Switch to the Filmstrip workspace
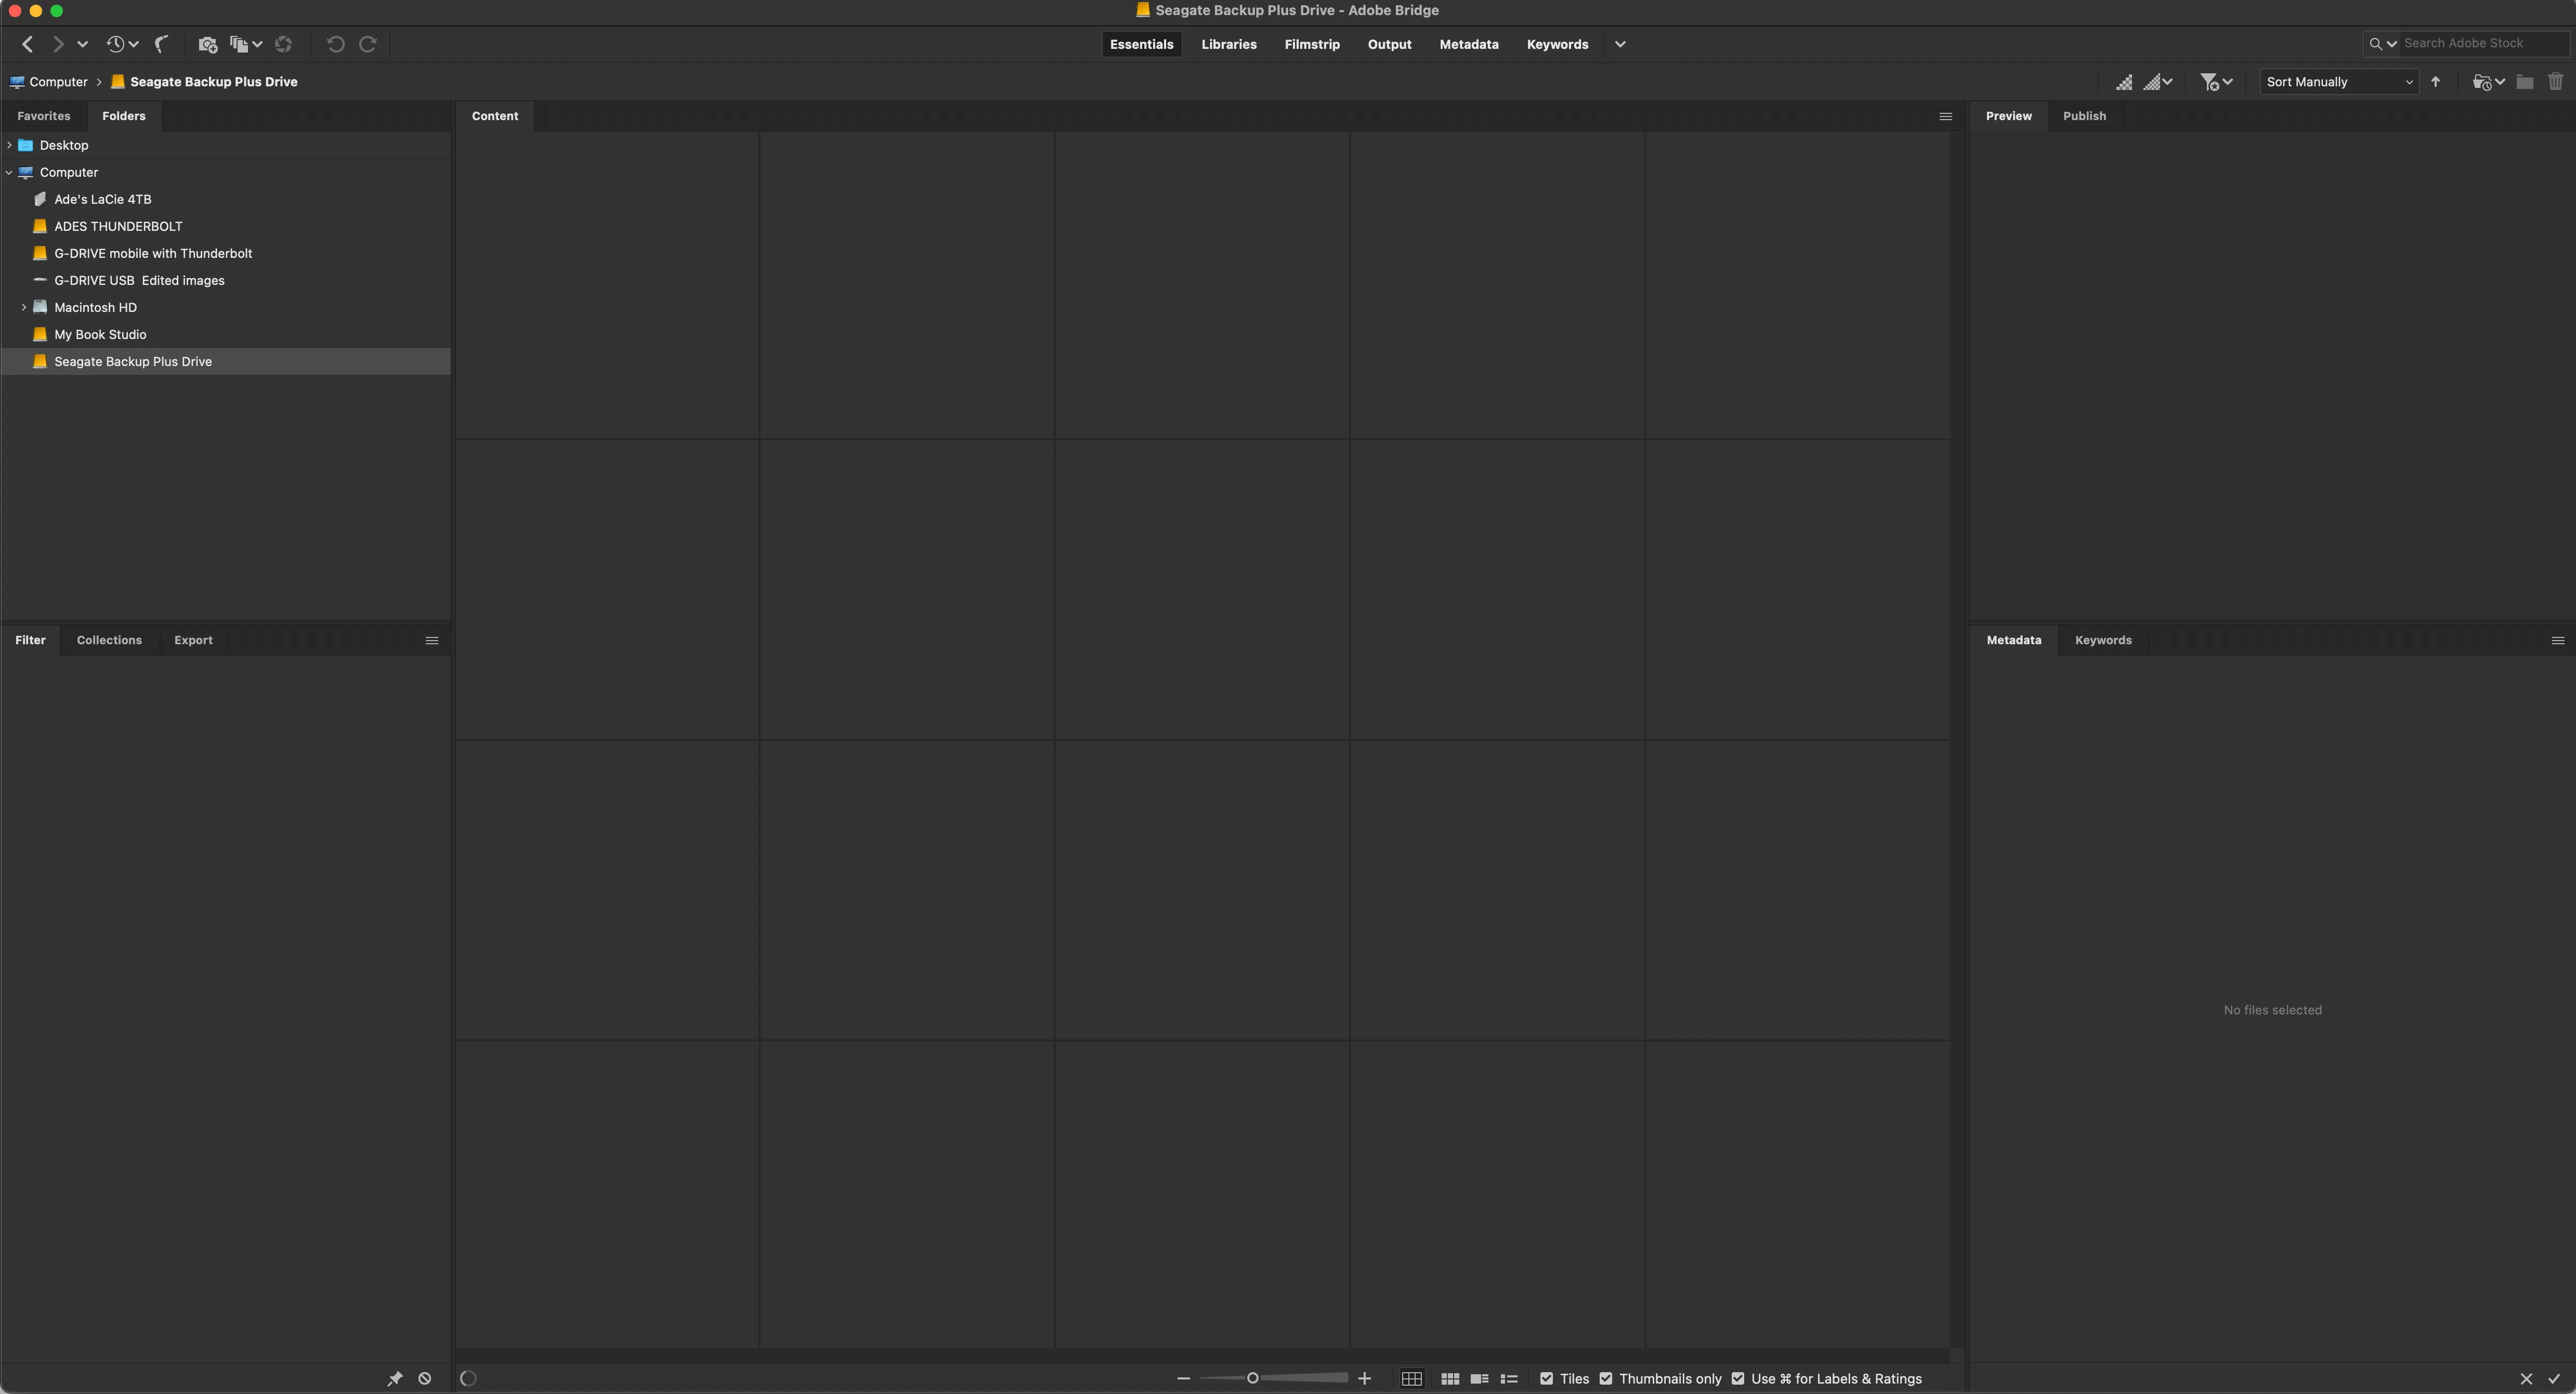The width and height of the screenshot is (2576, 1394). [x=1311, y=44]
